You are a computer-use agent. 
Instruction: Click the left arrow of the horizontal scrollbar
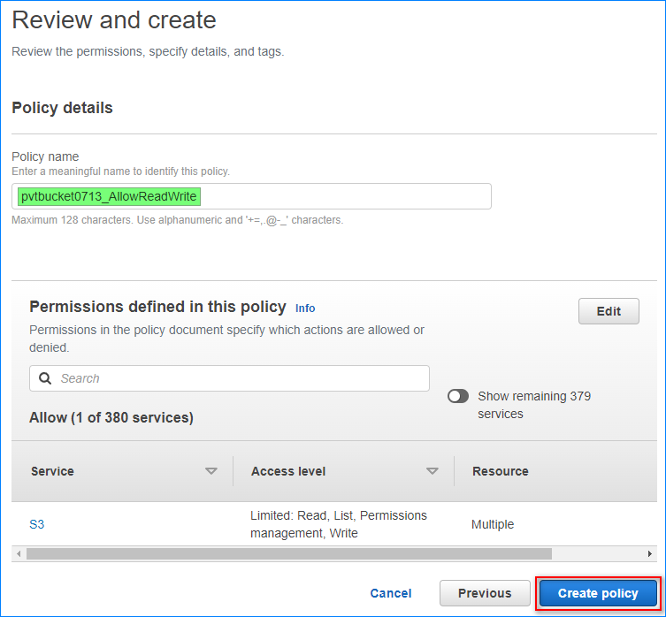[19, 553]
